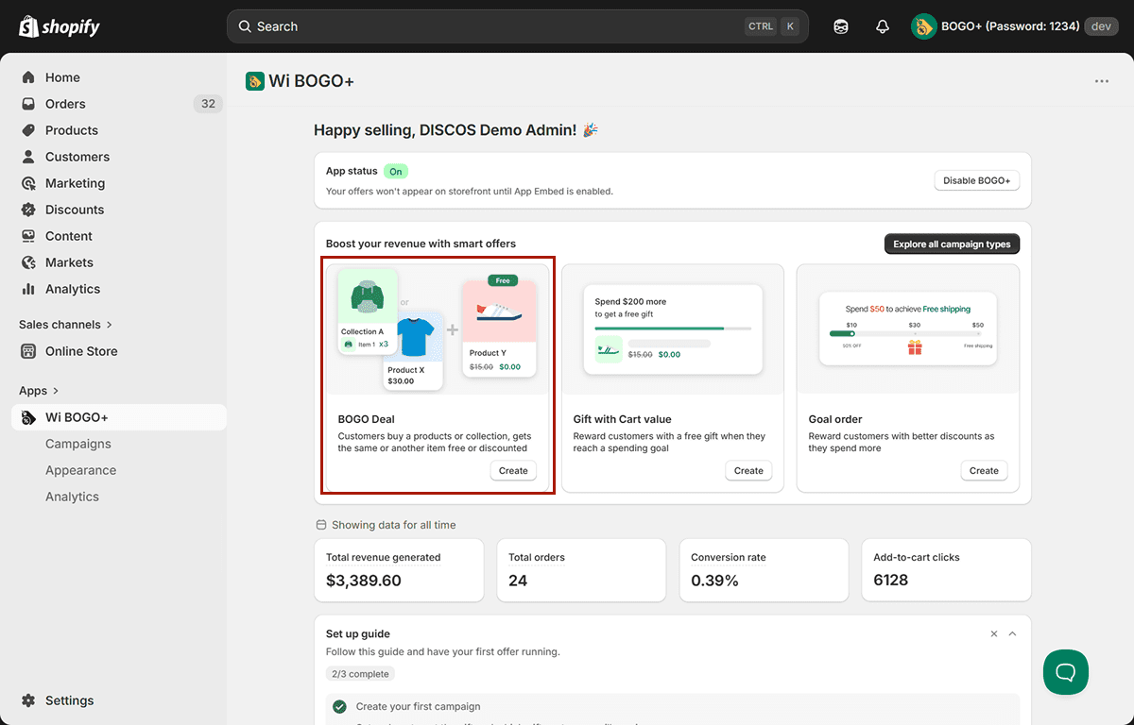Click the Orders count badge 32
The image size is (1134, 725).
pos(208,104)
